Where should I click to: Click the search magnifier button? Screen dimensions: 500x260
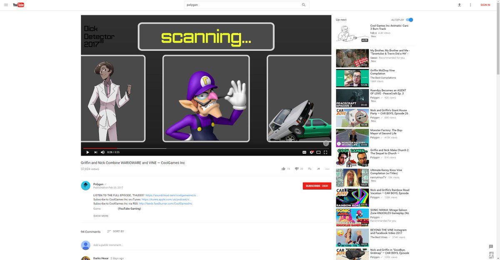tap(304, 5)
